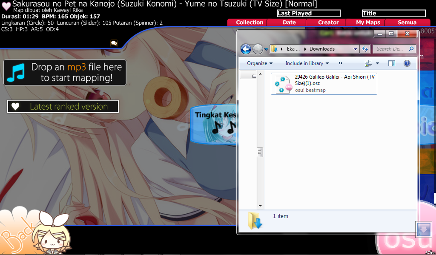The height and width of the screenshot is (255, 436).
Task: Switch to the Semua tab
Action: pos(407,23)
